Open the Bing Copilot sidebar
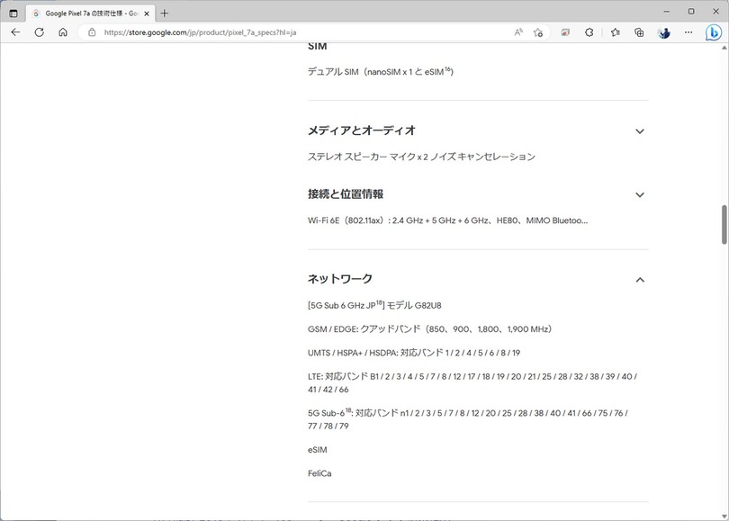729x521 pixels. point(714,32)
